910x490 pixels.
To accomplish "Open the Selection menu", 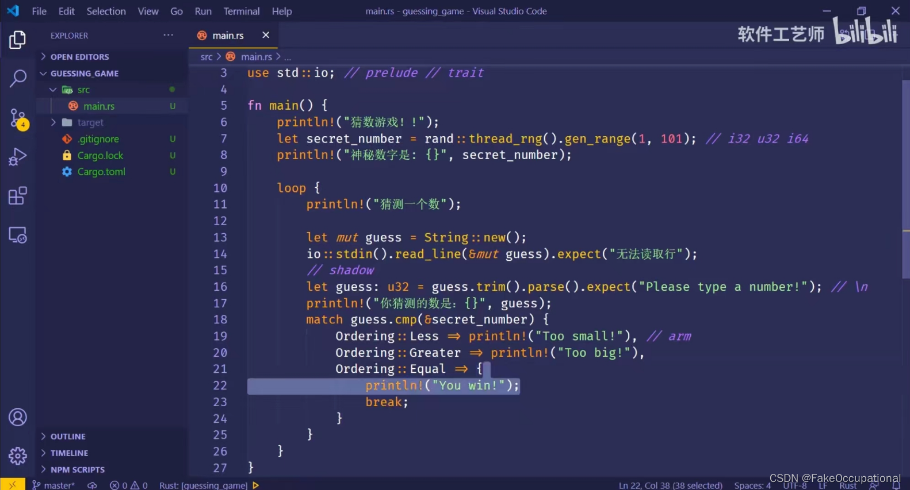I will click(x=106, y=11).
